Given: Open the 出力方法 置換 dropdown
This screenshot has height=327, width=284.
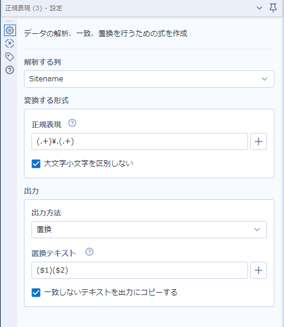Looking at the screenshot, I should click(x=149, y=230).
